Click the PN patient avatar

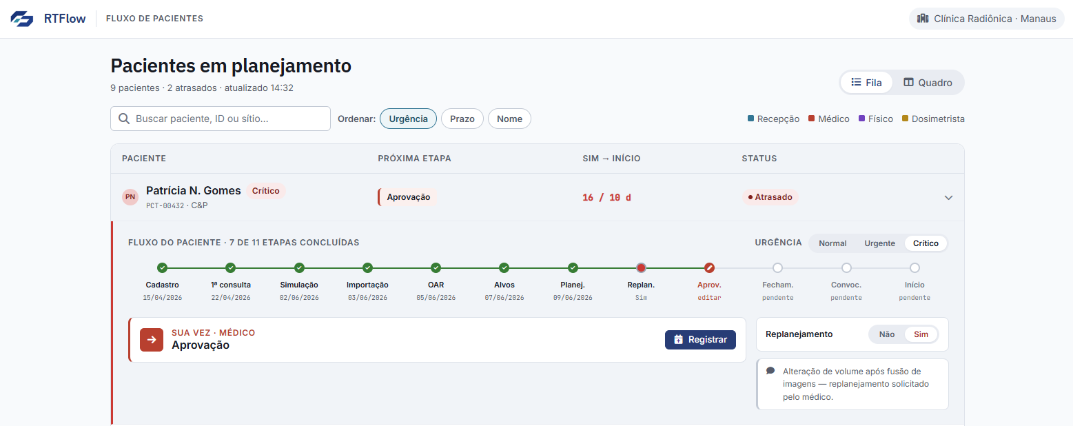[x=130, y=197]
